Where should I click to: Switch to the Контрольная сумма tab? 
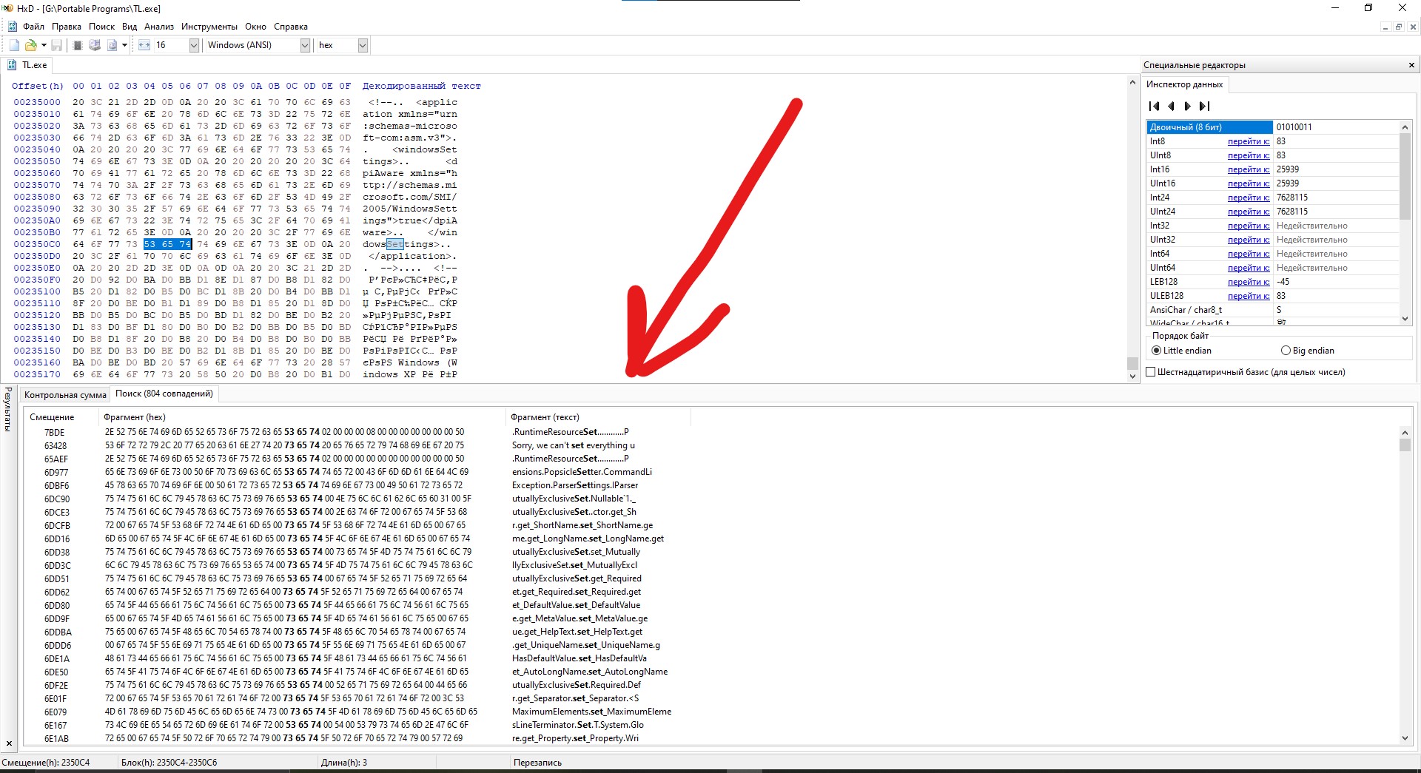[64, 394]
